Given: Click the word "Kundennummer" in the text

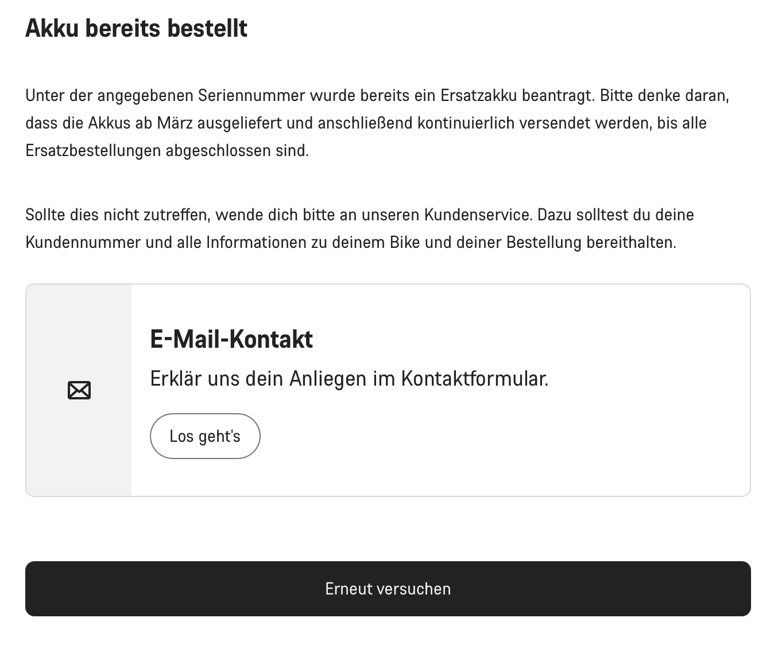Looking at the screenshot, I should coord(83,242).
